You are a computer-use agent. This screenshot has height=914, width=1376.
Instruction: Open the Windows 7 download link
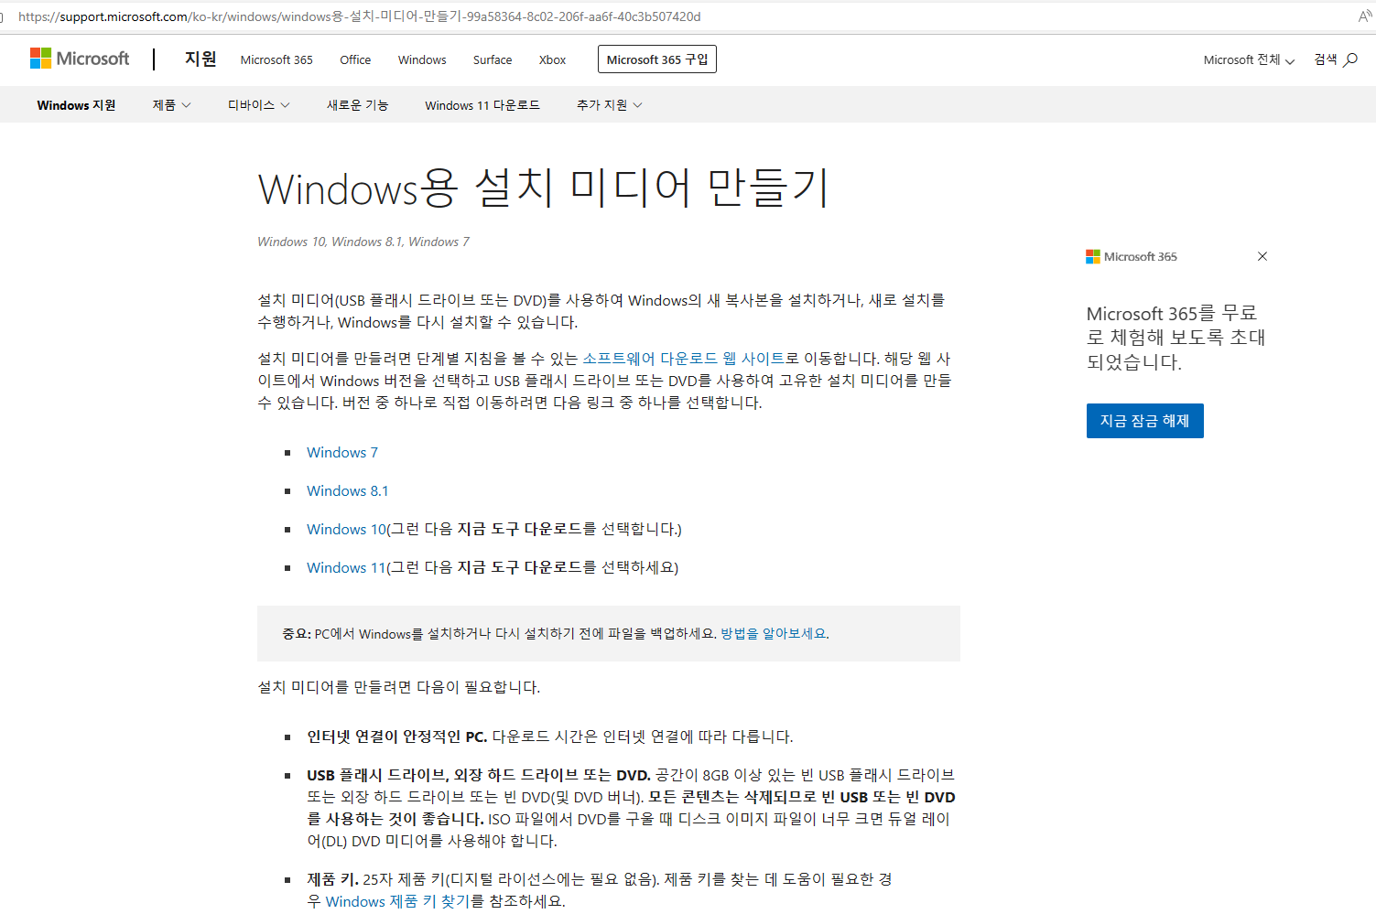[342, 452]
